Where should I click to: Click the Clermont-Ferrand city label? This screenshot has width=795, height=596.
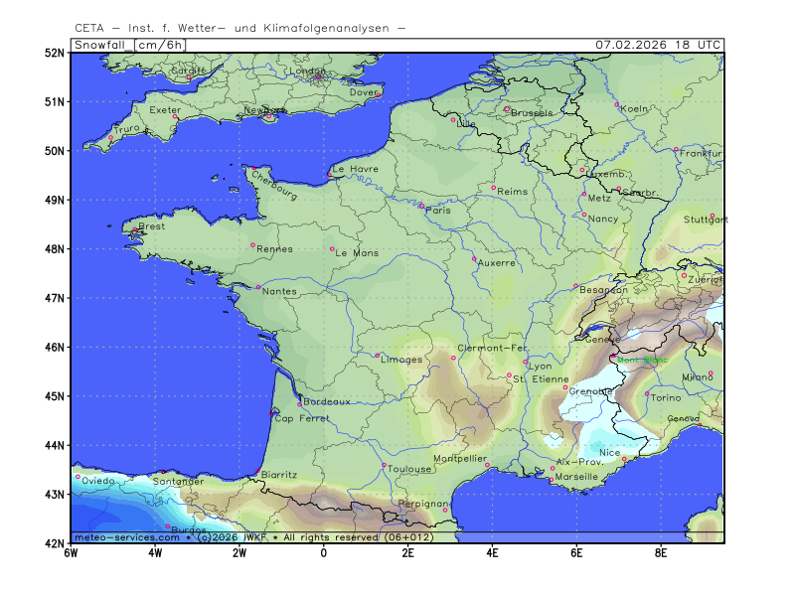491,349
